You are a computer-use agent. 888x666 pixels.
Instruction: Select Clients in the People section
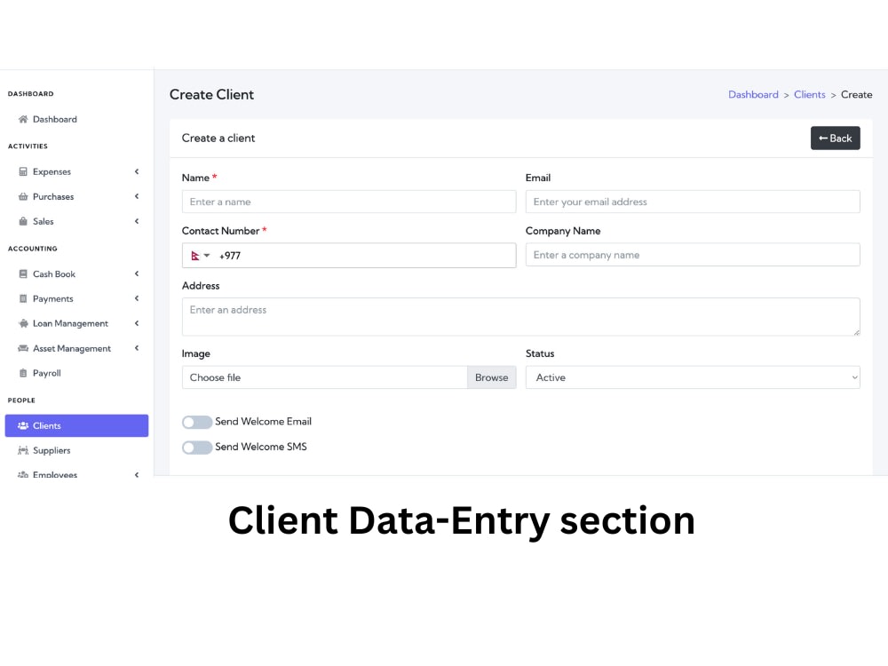pyautogui.click(x=76, y=425)
